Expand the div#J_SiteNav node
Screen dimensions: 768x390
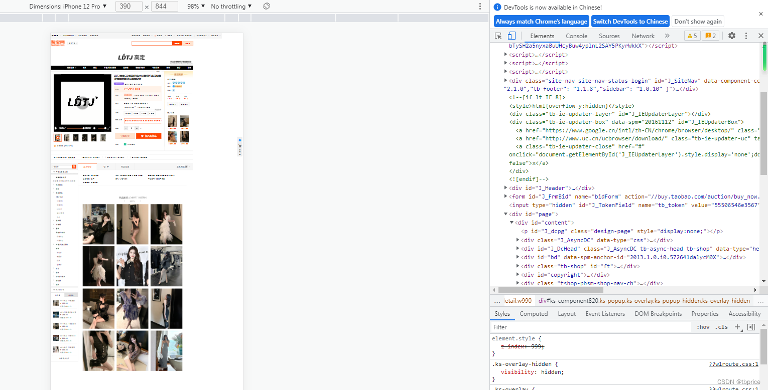(x=506, y=80)
